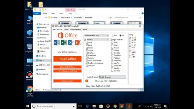
Task: Click the refresh icon in Explorer address bar
Action: point(111,18)
